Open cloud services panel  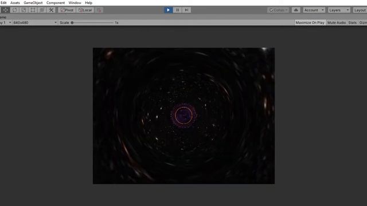click(296, 10)
